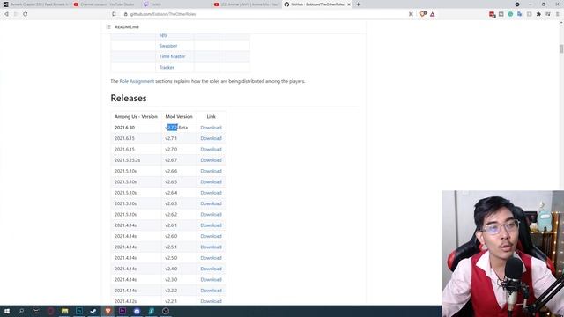Click the page vertical scrollbar thumb
Image resolution: width=564 pixels, height=317 pixels.
[x=561, y=49]
